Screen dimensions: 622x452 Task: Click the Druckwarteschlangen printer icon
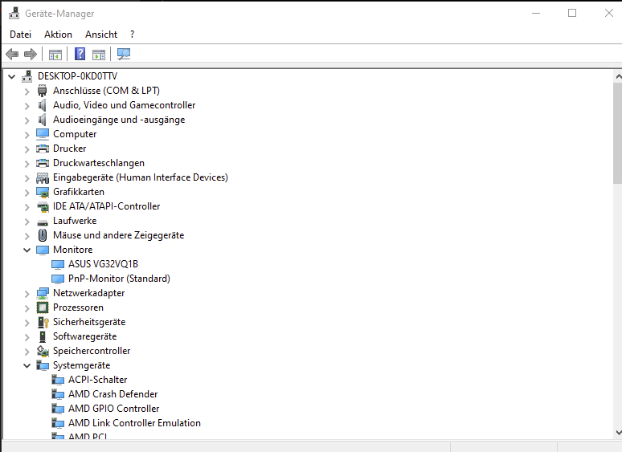click(43, 163)
